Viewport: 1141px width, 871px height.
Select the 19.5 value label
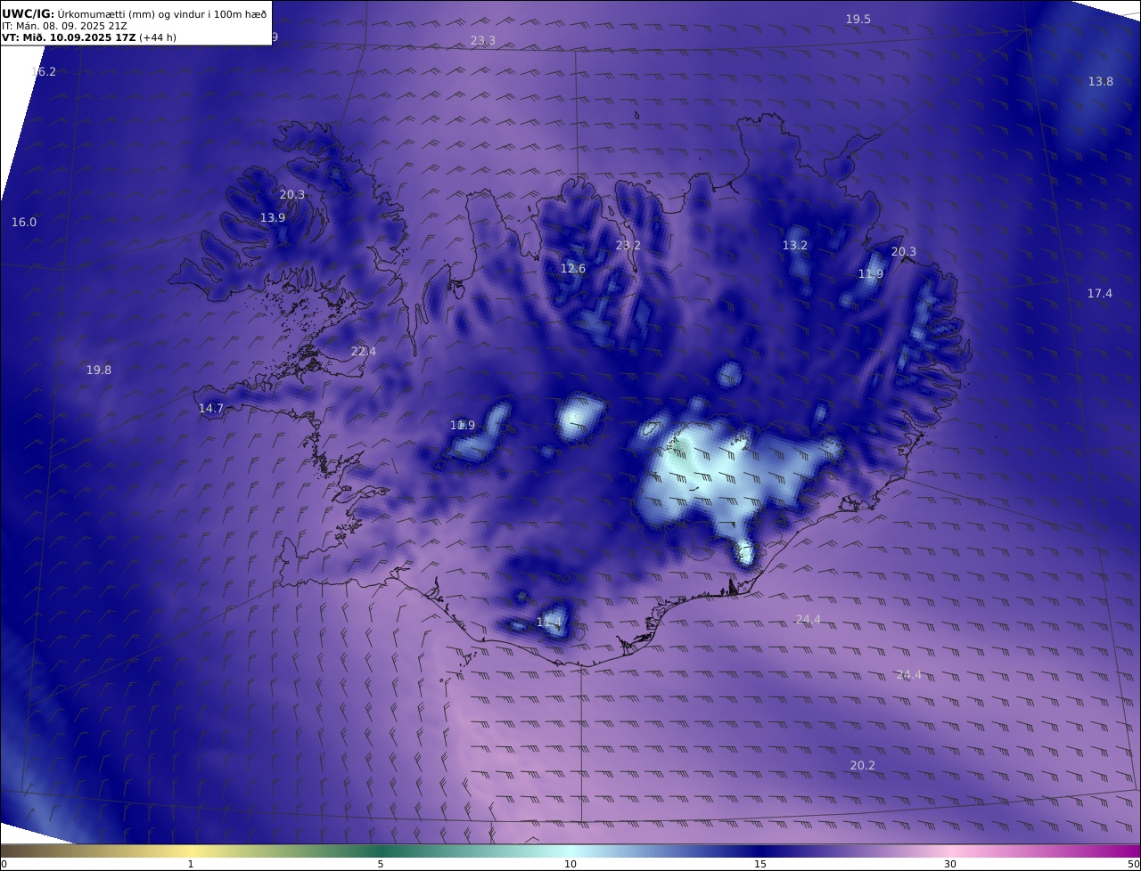point(858,20)
